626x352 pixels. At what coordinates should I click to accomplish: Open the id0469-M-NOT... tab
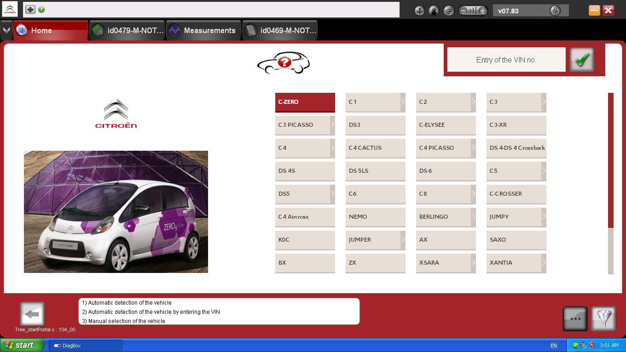click(280, 30)
